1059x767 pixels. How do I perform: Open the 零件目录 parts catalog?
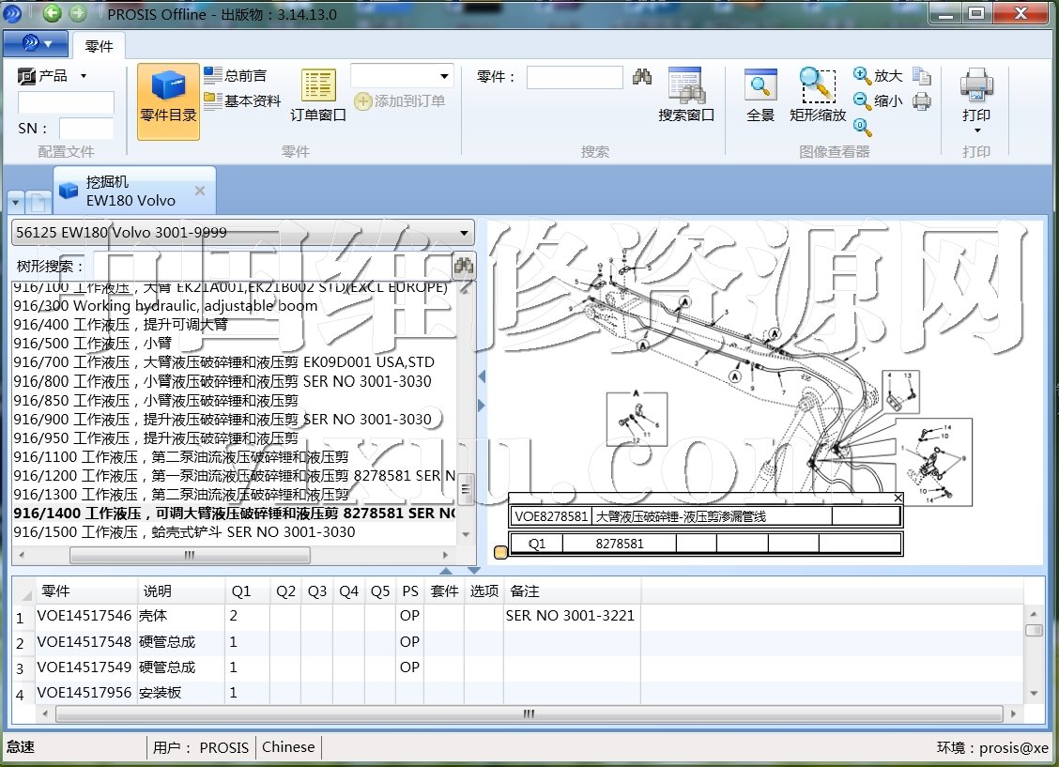(168, 100)
